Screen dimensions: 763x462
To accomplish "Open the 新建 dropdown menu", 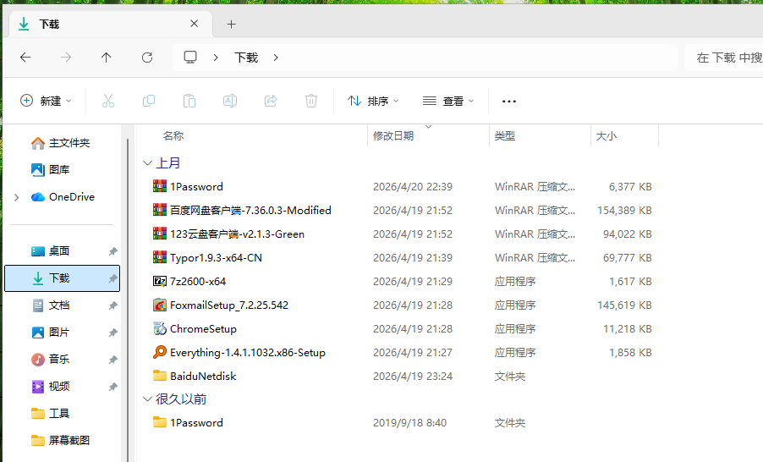I will pos(46,101).
